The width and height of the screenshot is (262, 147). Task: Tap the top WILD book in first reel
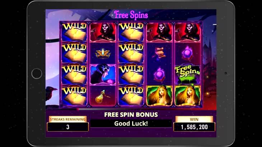click(74, 32)
